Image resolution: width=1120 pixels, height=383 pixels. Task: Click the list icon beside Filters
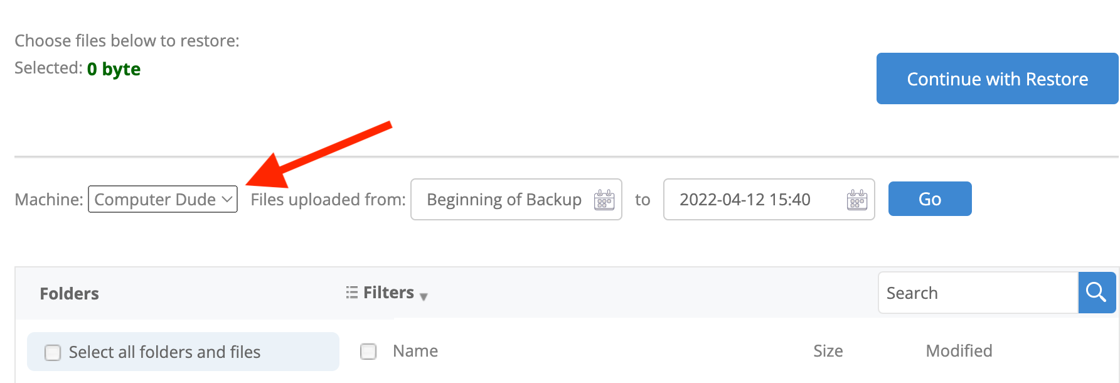[x=352, y=293]
